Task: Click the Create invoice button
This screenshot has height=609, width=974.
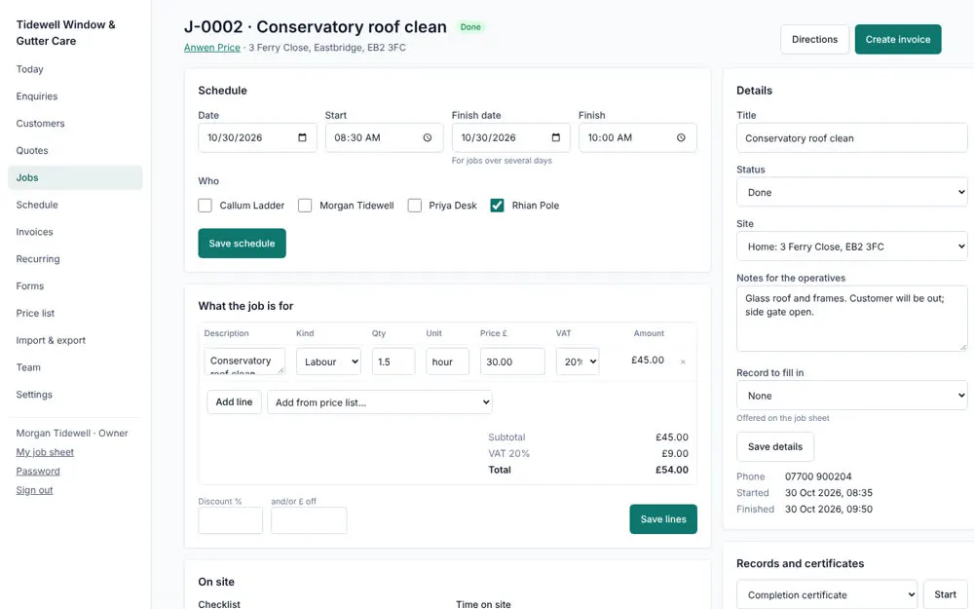Action: [x=898, y=39]
